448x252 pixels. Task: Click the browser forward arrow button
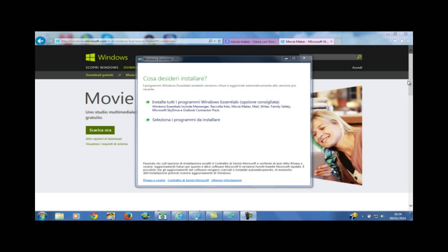50,41
